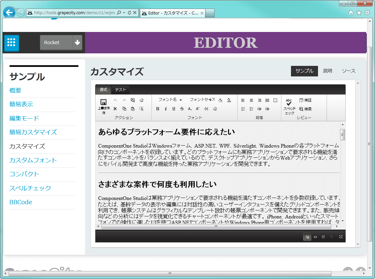Open the address bar search dropdown arrow

124,13
